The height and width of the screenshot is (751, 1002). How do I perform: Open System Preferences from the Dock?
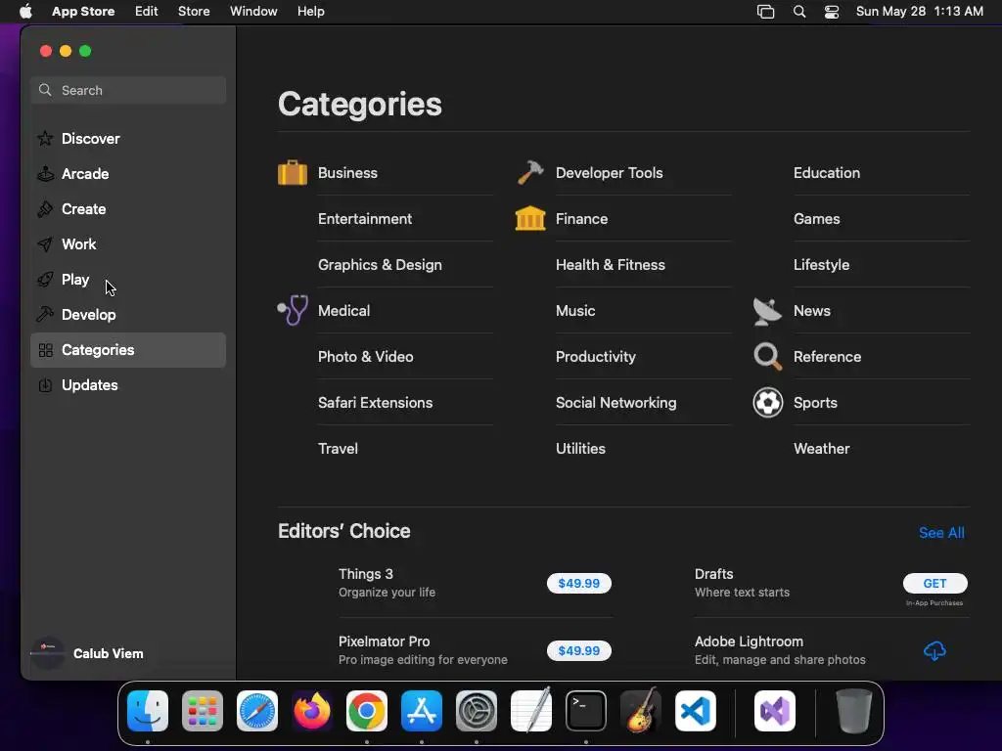click(477, 711)
